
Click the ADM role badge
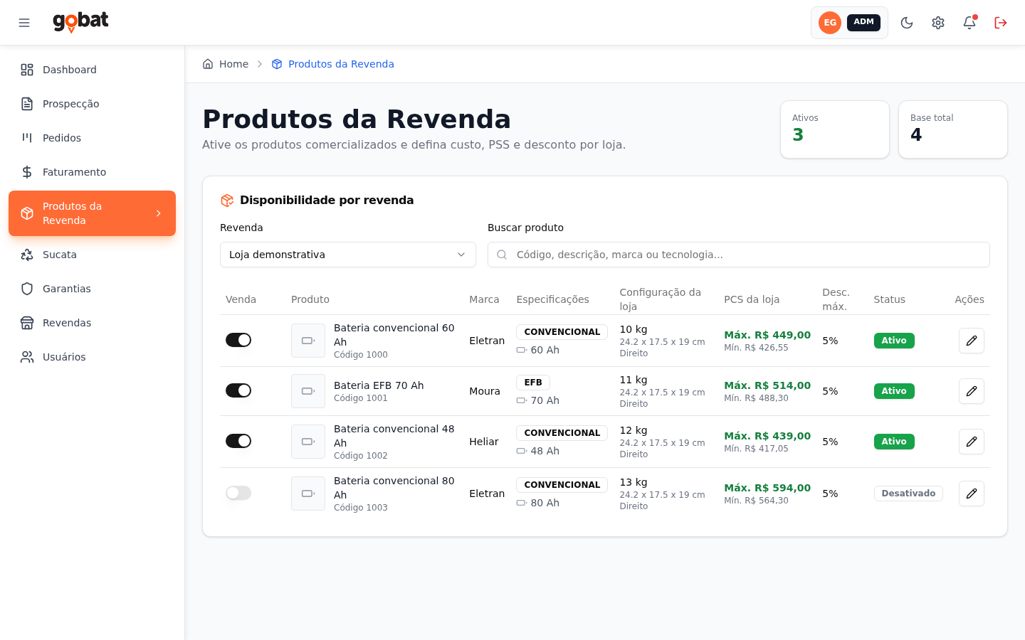click(863, 23)
